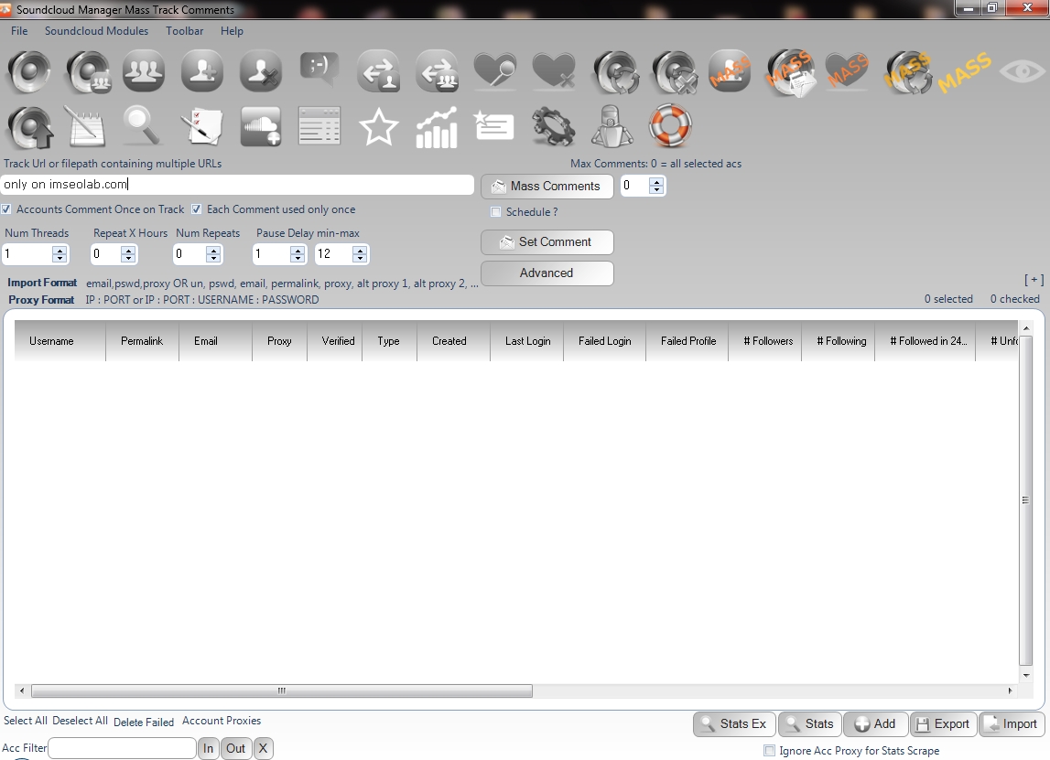Decrease Pause Delay max value 12

[x=361, y=258]
